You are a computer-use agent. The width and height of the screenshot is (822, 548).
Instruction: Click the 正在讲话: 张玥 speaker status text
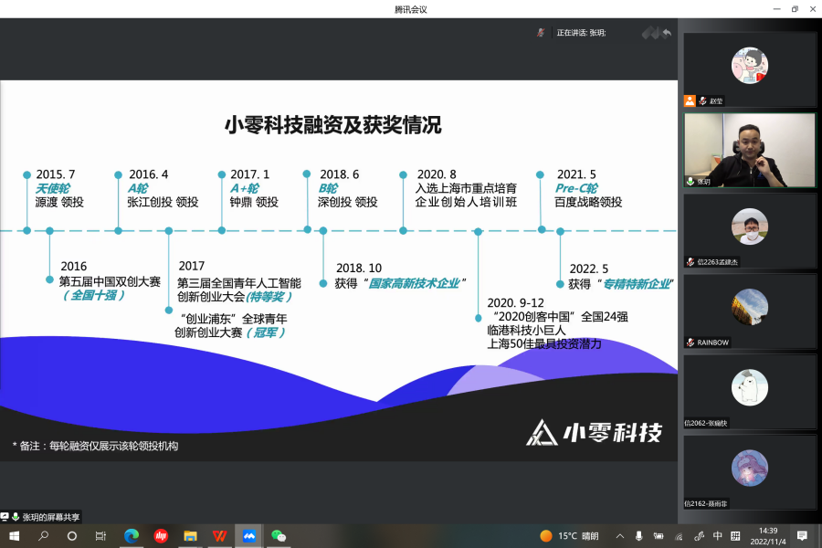[x=581, y=33]
